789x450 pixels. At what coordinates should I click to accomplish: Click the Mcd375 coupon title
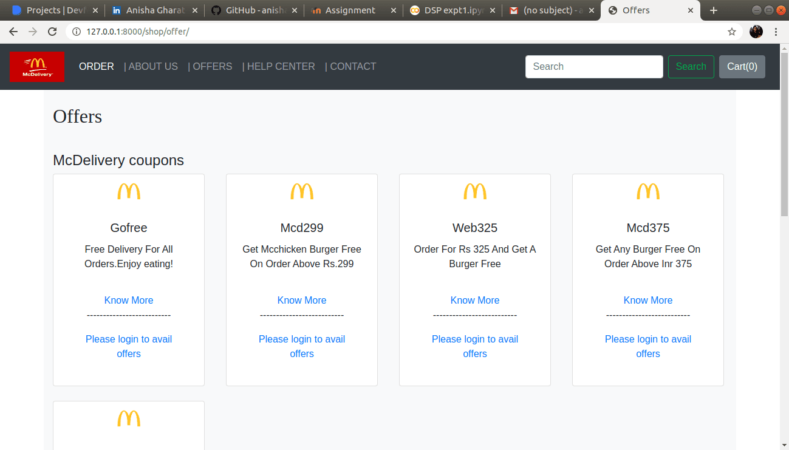tap(648, 228)
